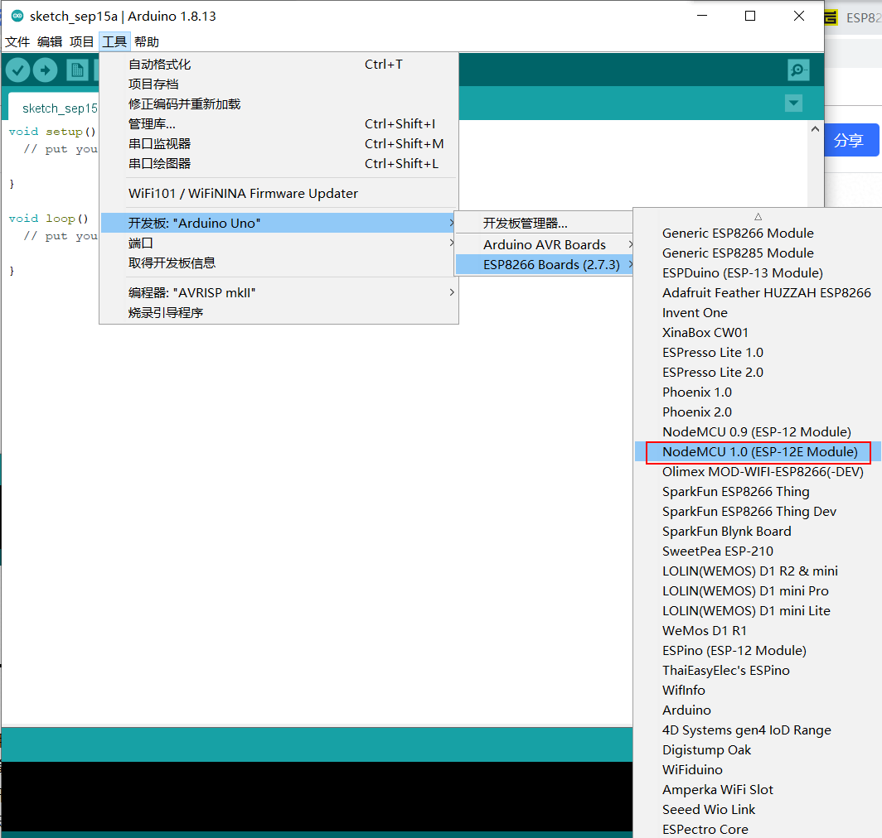
Task: Open a new sketch via the document icon
Action: (x=77, y=70)
